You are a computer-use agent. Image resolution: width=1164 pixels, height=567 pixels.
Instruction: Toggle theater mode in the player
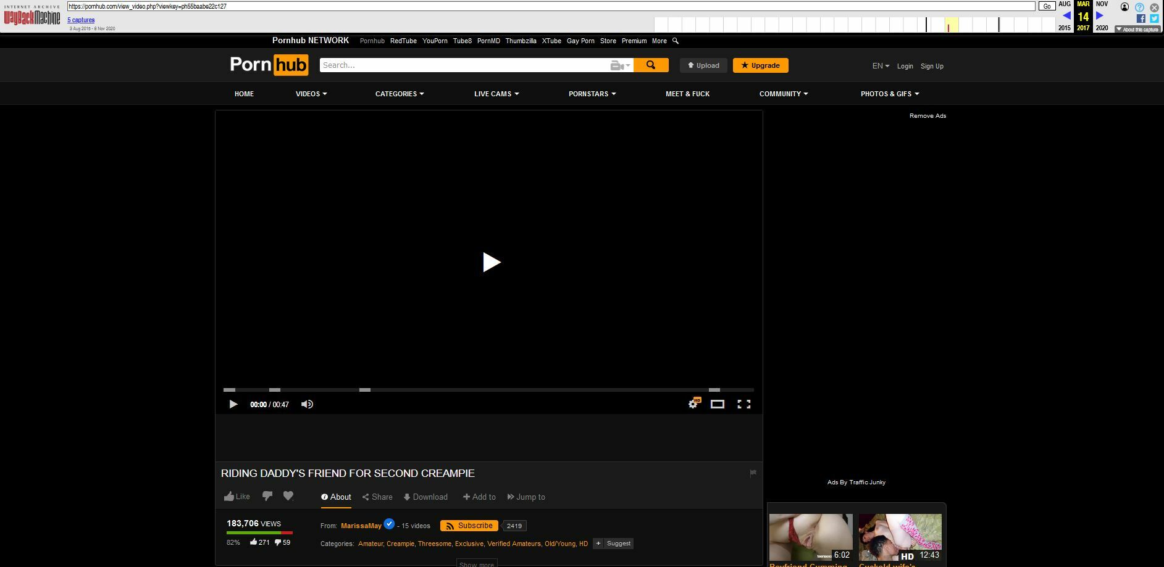(x=717, y=404)
